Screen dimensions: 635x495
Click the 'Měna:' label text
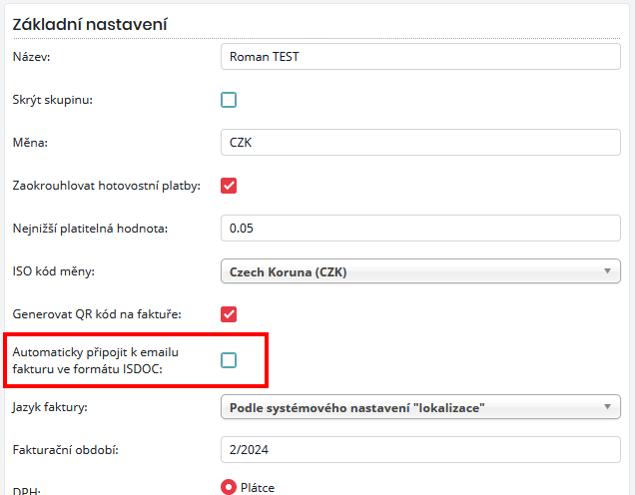coord(30,143)
